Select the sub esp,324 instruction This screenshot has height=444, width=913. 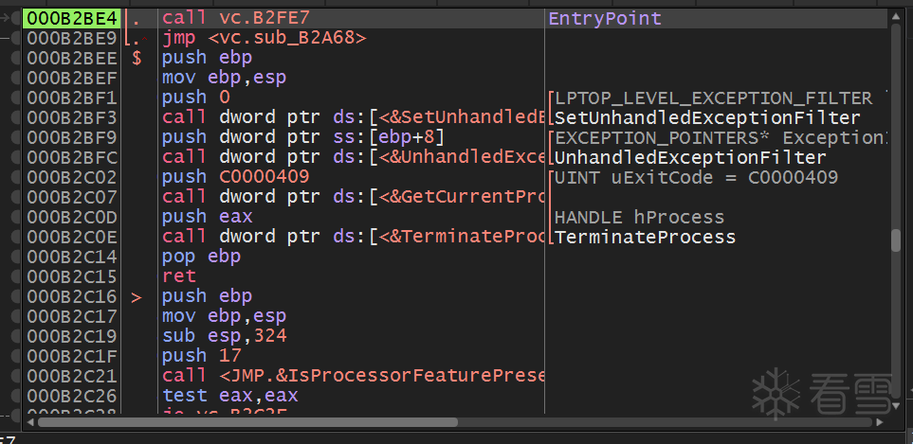pyautogui.click(x=225, y=336)
